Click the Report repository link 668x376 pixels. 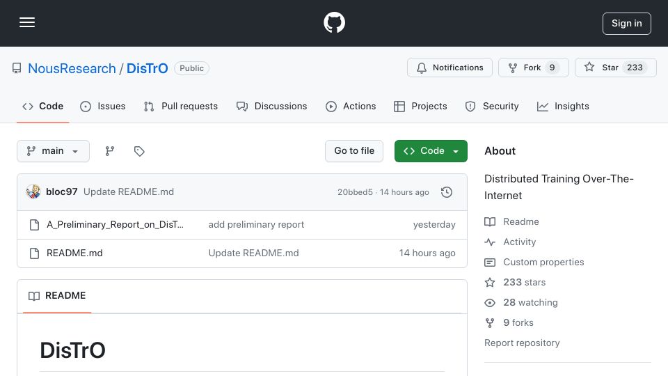[522, 343]
